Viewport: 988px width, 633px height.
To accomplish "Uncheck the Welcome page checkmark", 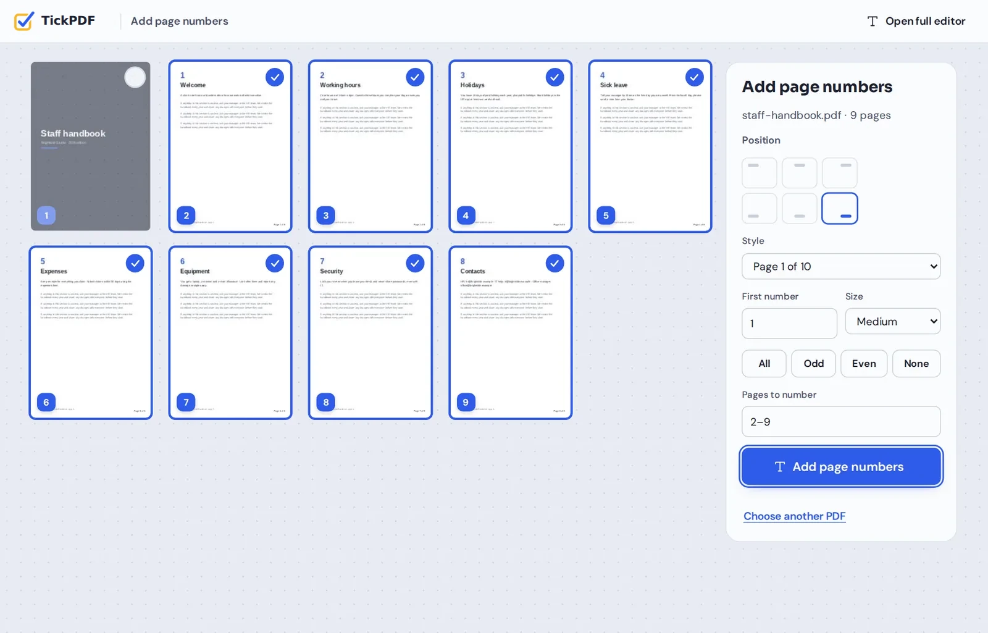I will [275, 77].
